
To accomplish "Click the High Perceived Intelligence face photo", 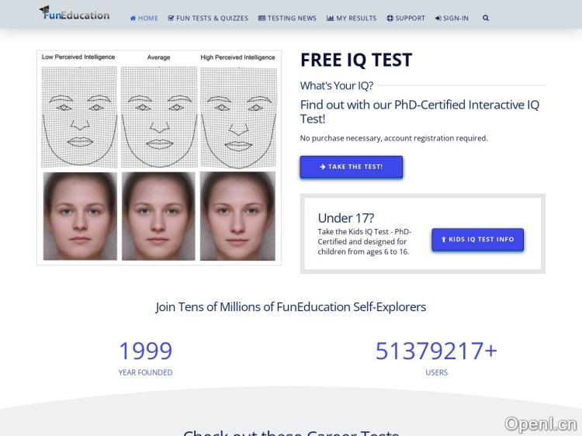I will [237, 216].
